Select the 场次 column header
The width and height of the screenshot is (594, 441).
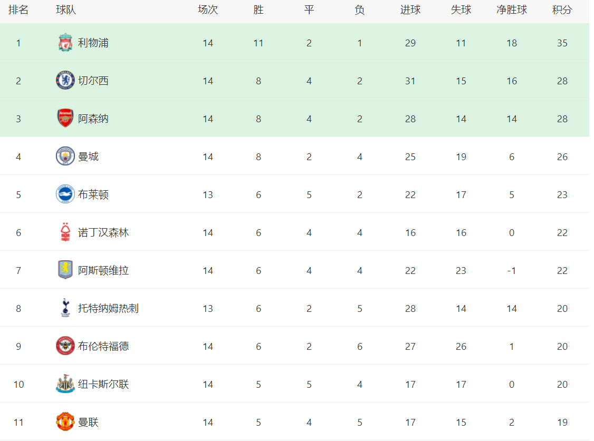pyautogui.click(x=208, y=10)
